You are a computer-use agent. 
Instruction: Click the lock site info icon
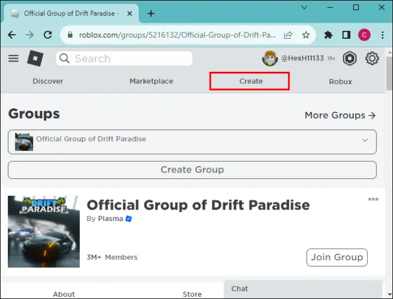click(x=70, y=35)
